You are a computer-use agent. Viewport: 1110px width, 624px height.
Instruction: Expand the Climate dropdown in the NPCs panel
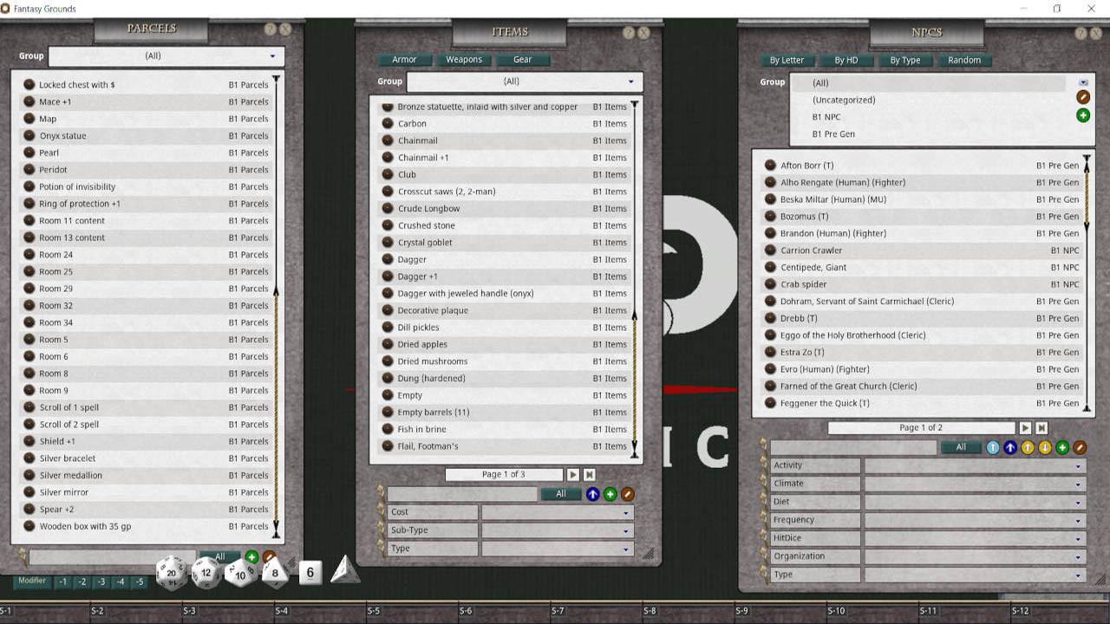pyautogui.click(x=975, y=483)
